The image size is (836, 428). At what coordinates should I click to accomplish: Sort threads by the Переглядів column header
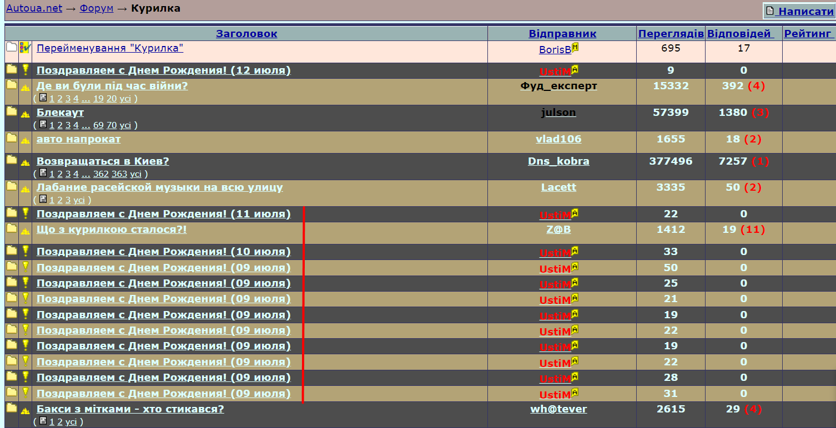[x=671, y=33]
